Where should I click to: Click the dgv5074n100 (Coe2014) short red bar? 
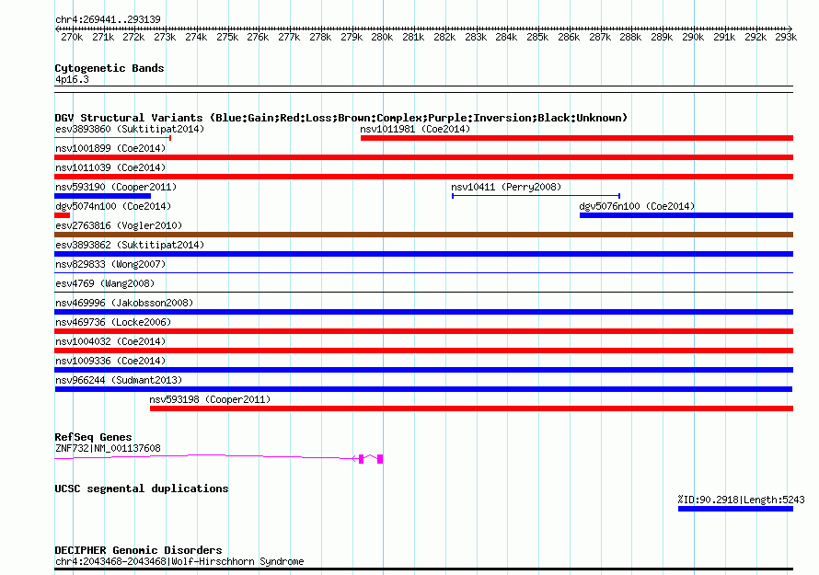tap(63, 215)
